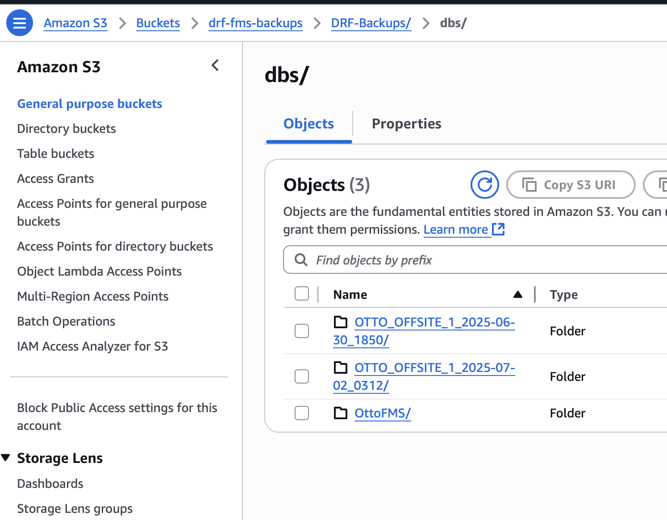
Task: Open Batch Operations in sidebar
Action: pyautogui.click(x=66, y=322)
